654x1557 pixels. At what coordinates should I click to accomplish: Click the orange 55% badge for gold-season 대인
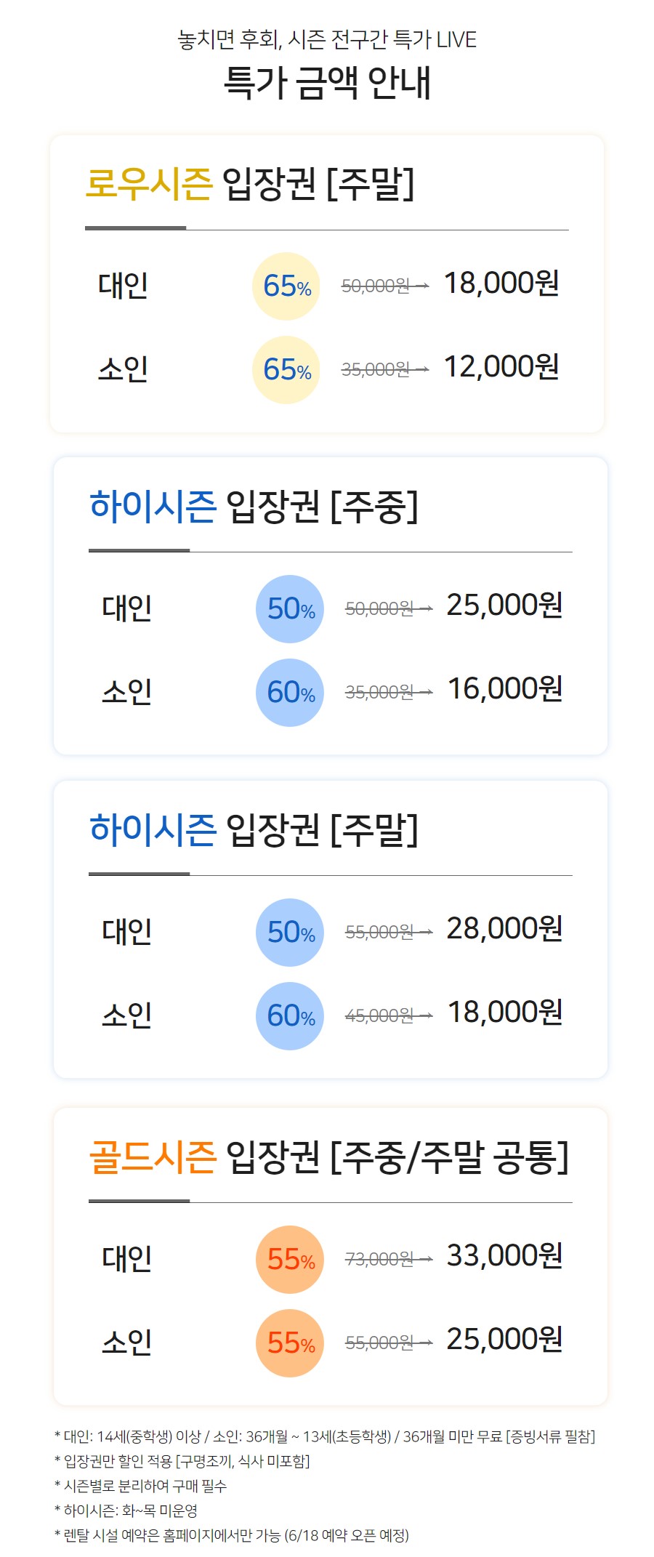pos(290,1260)
